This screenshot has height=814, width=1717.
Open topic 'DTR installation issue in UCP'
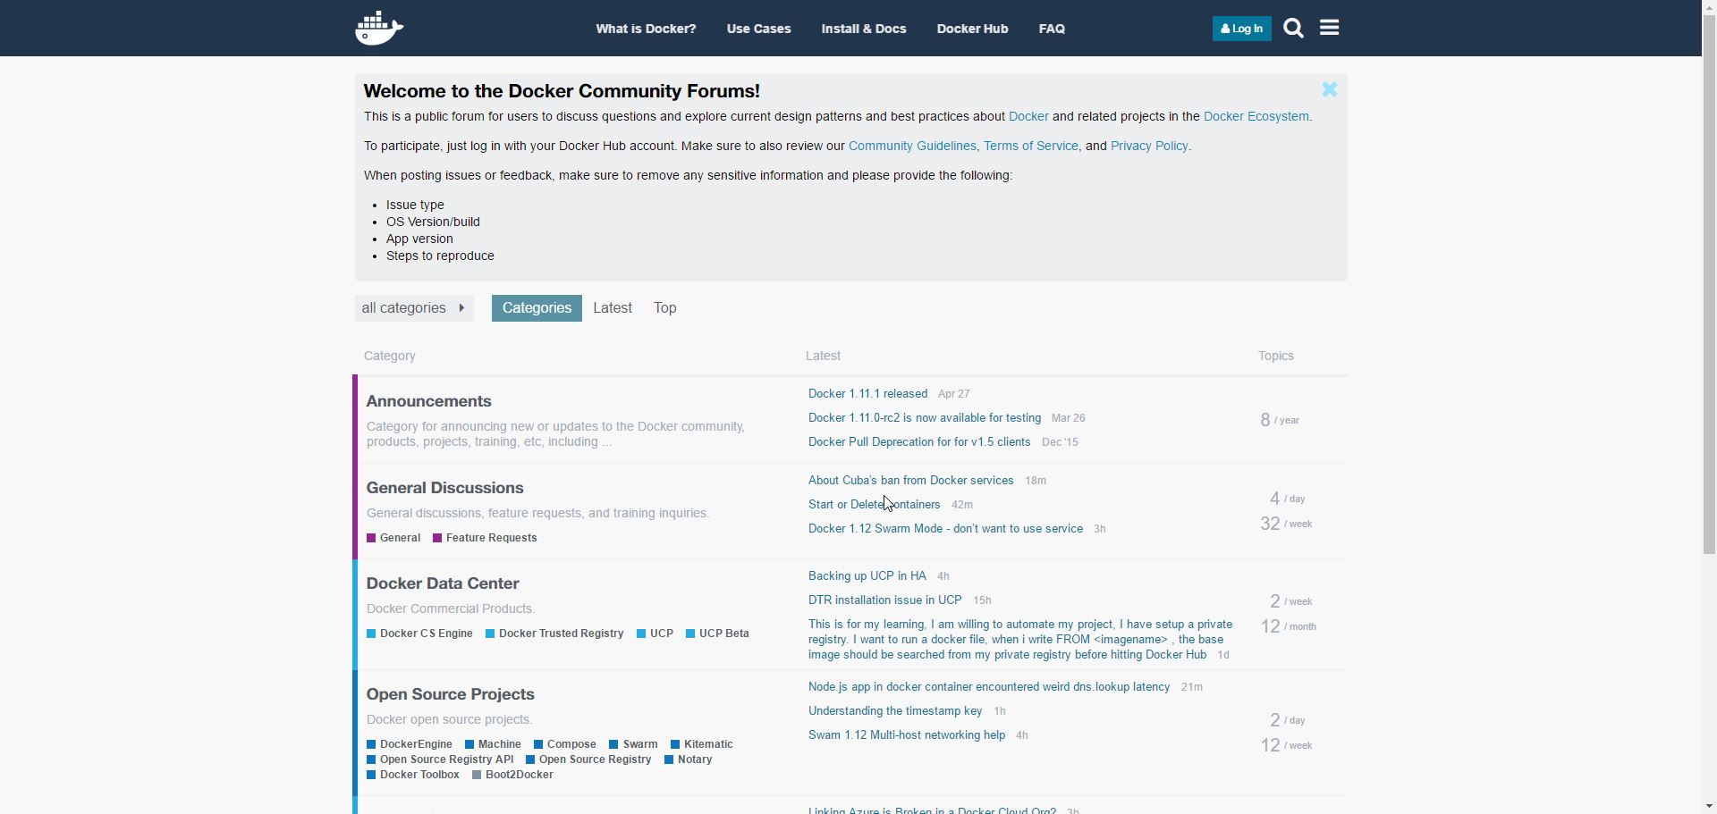click(x=884, y=600)
